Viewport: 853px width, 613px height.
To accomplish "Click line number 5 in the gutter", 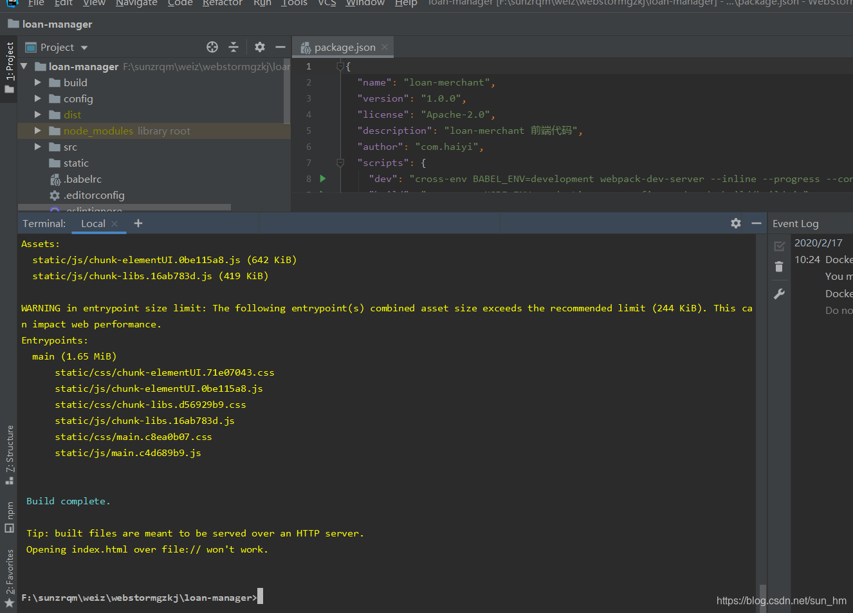I will [x=309, y=131].
